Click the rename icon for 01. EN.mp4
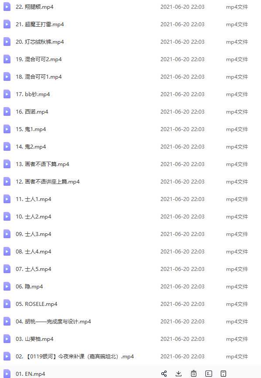261x378 pixels. 209,374
